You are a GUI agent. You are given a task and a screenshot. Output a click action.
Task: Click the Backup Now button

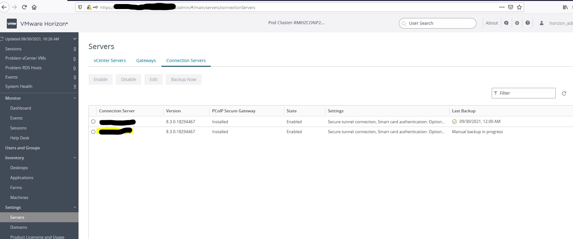point(184,79)
